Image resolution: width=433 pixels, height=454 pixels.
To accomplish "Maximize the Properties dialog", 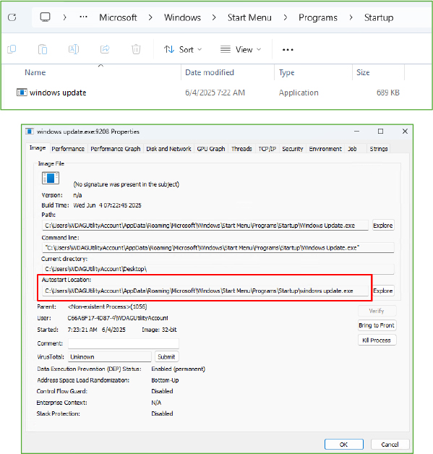I will point(381,132).
